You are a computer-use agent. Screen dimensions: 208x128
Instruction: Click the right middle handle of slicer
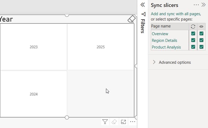[136, 66]
